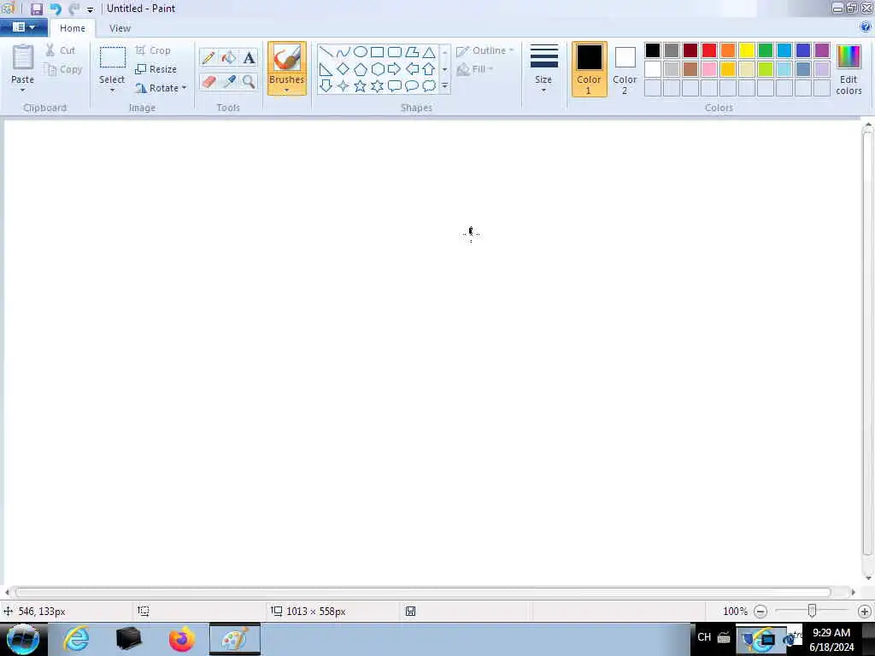
Task: Select the Color picker eyedropper tool
Action: click(228, 81)
